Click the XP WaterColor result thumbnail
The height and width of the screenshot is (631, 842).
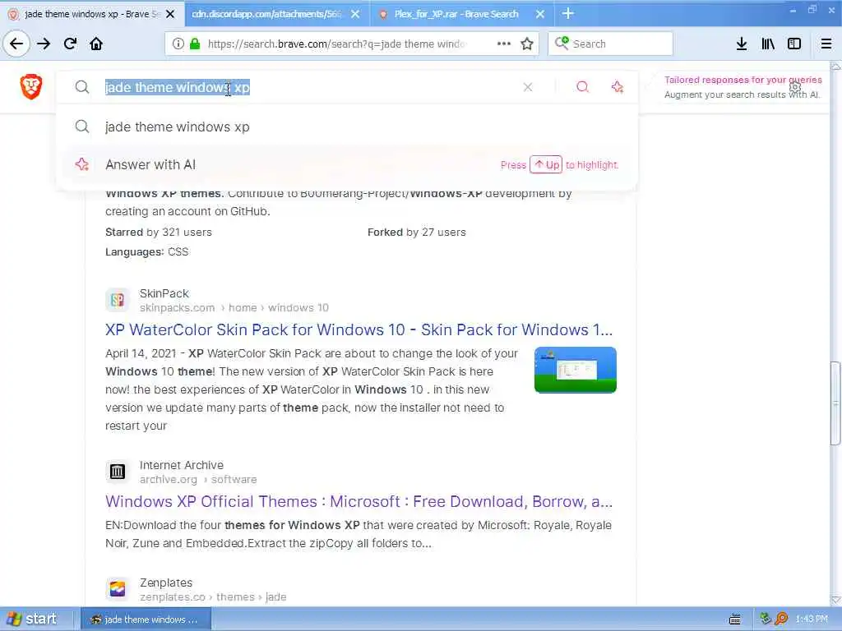[575, 370]
